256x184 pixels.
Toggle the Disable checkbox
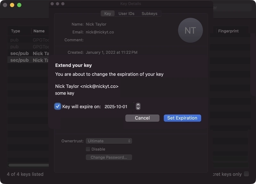point(88,149)
